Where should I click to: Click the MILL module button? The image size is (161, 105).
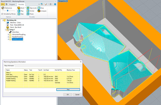[x=3, y=4]
